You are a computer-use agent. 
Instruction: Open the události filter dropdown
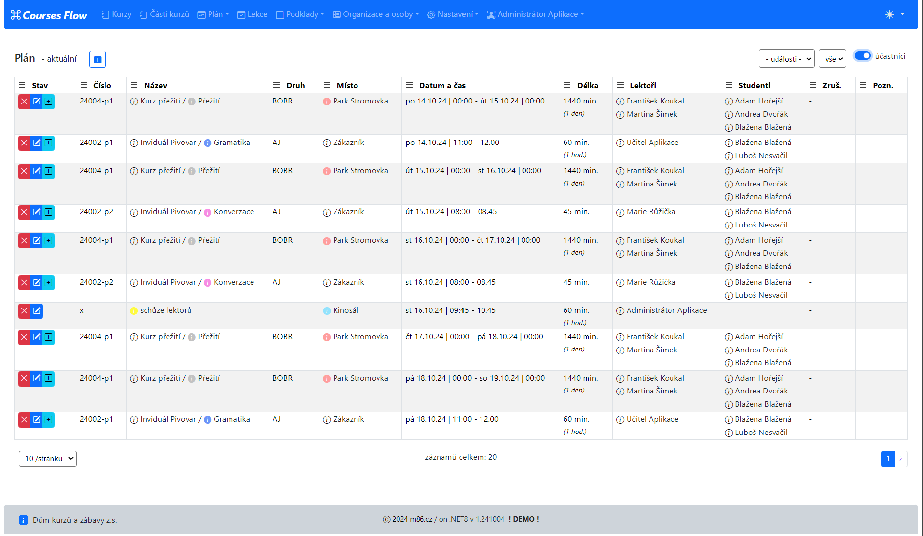786,59
